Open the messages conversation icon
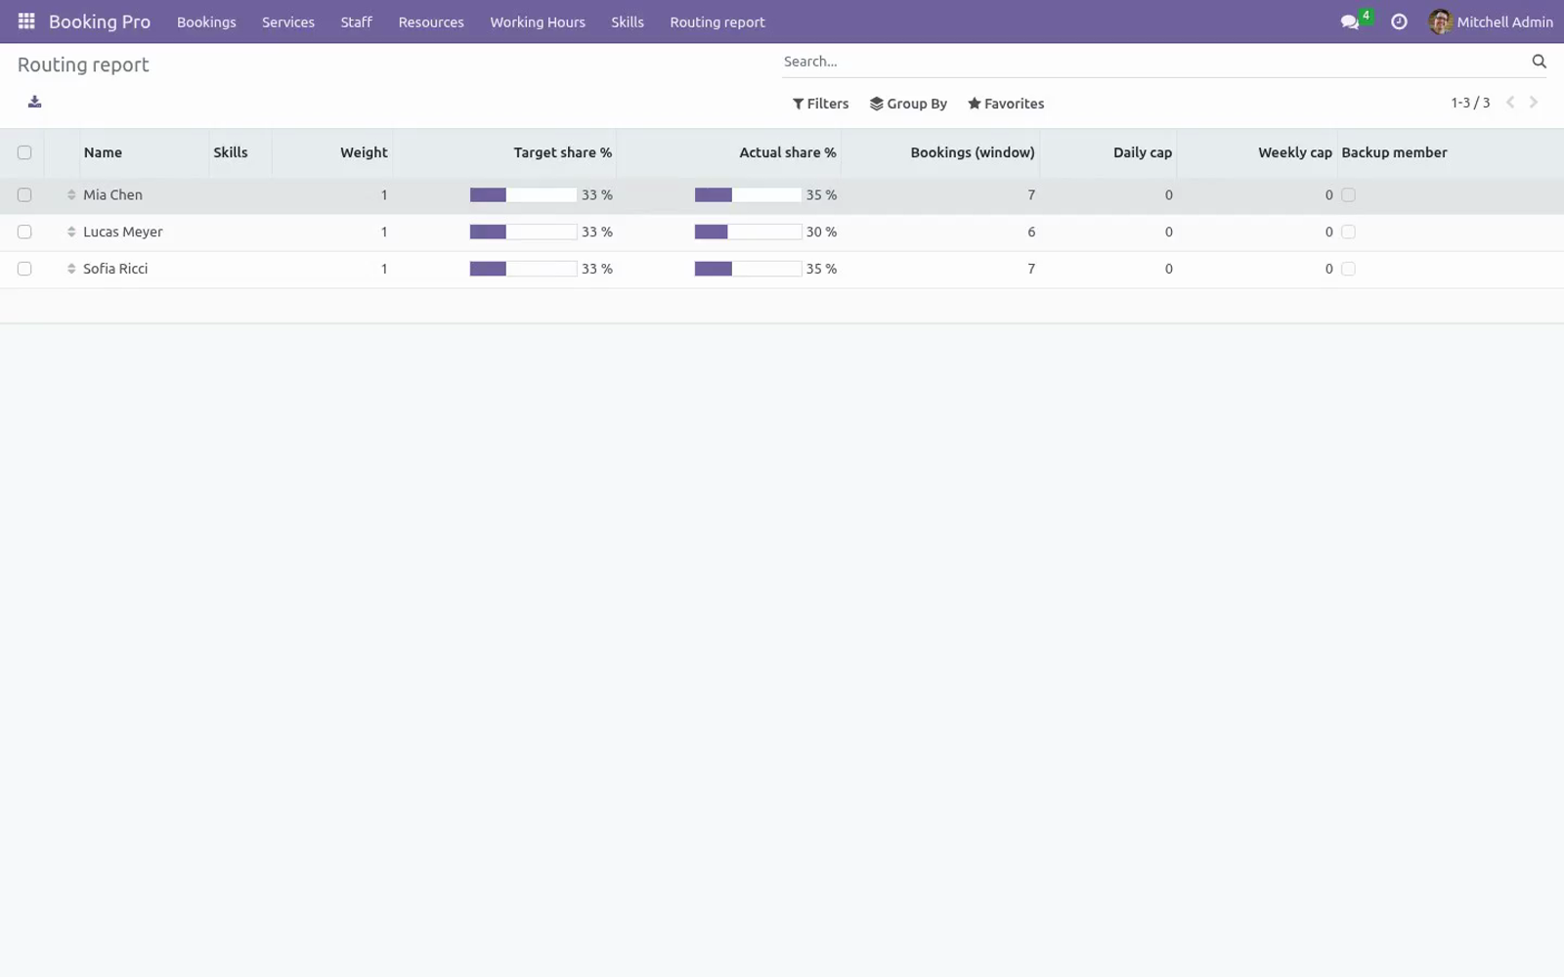 point(1350,21)
